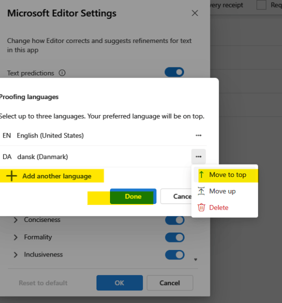Choose Delete in context menu
Viewport: 282px width, 303px height.
pos(224,207)
